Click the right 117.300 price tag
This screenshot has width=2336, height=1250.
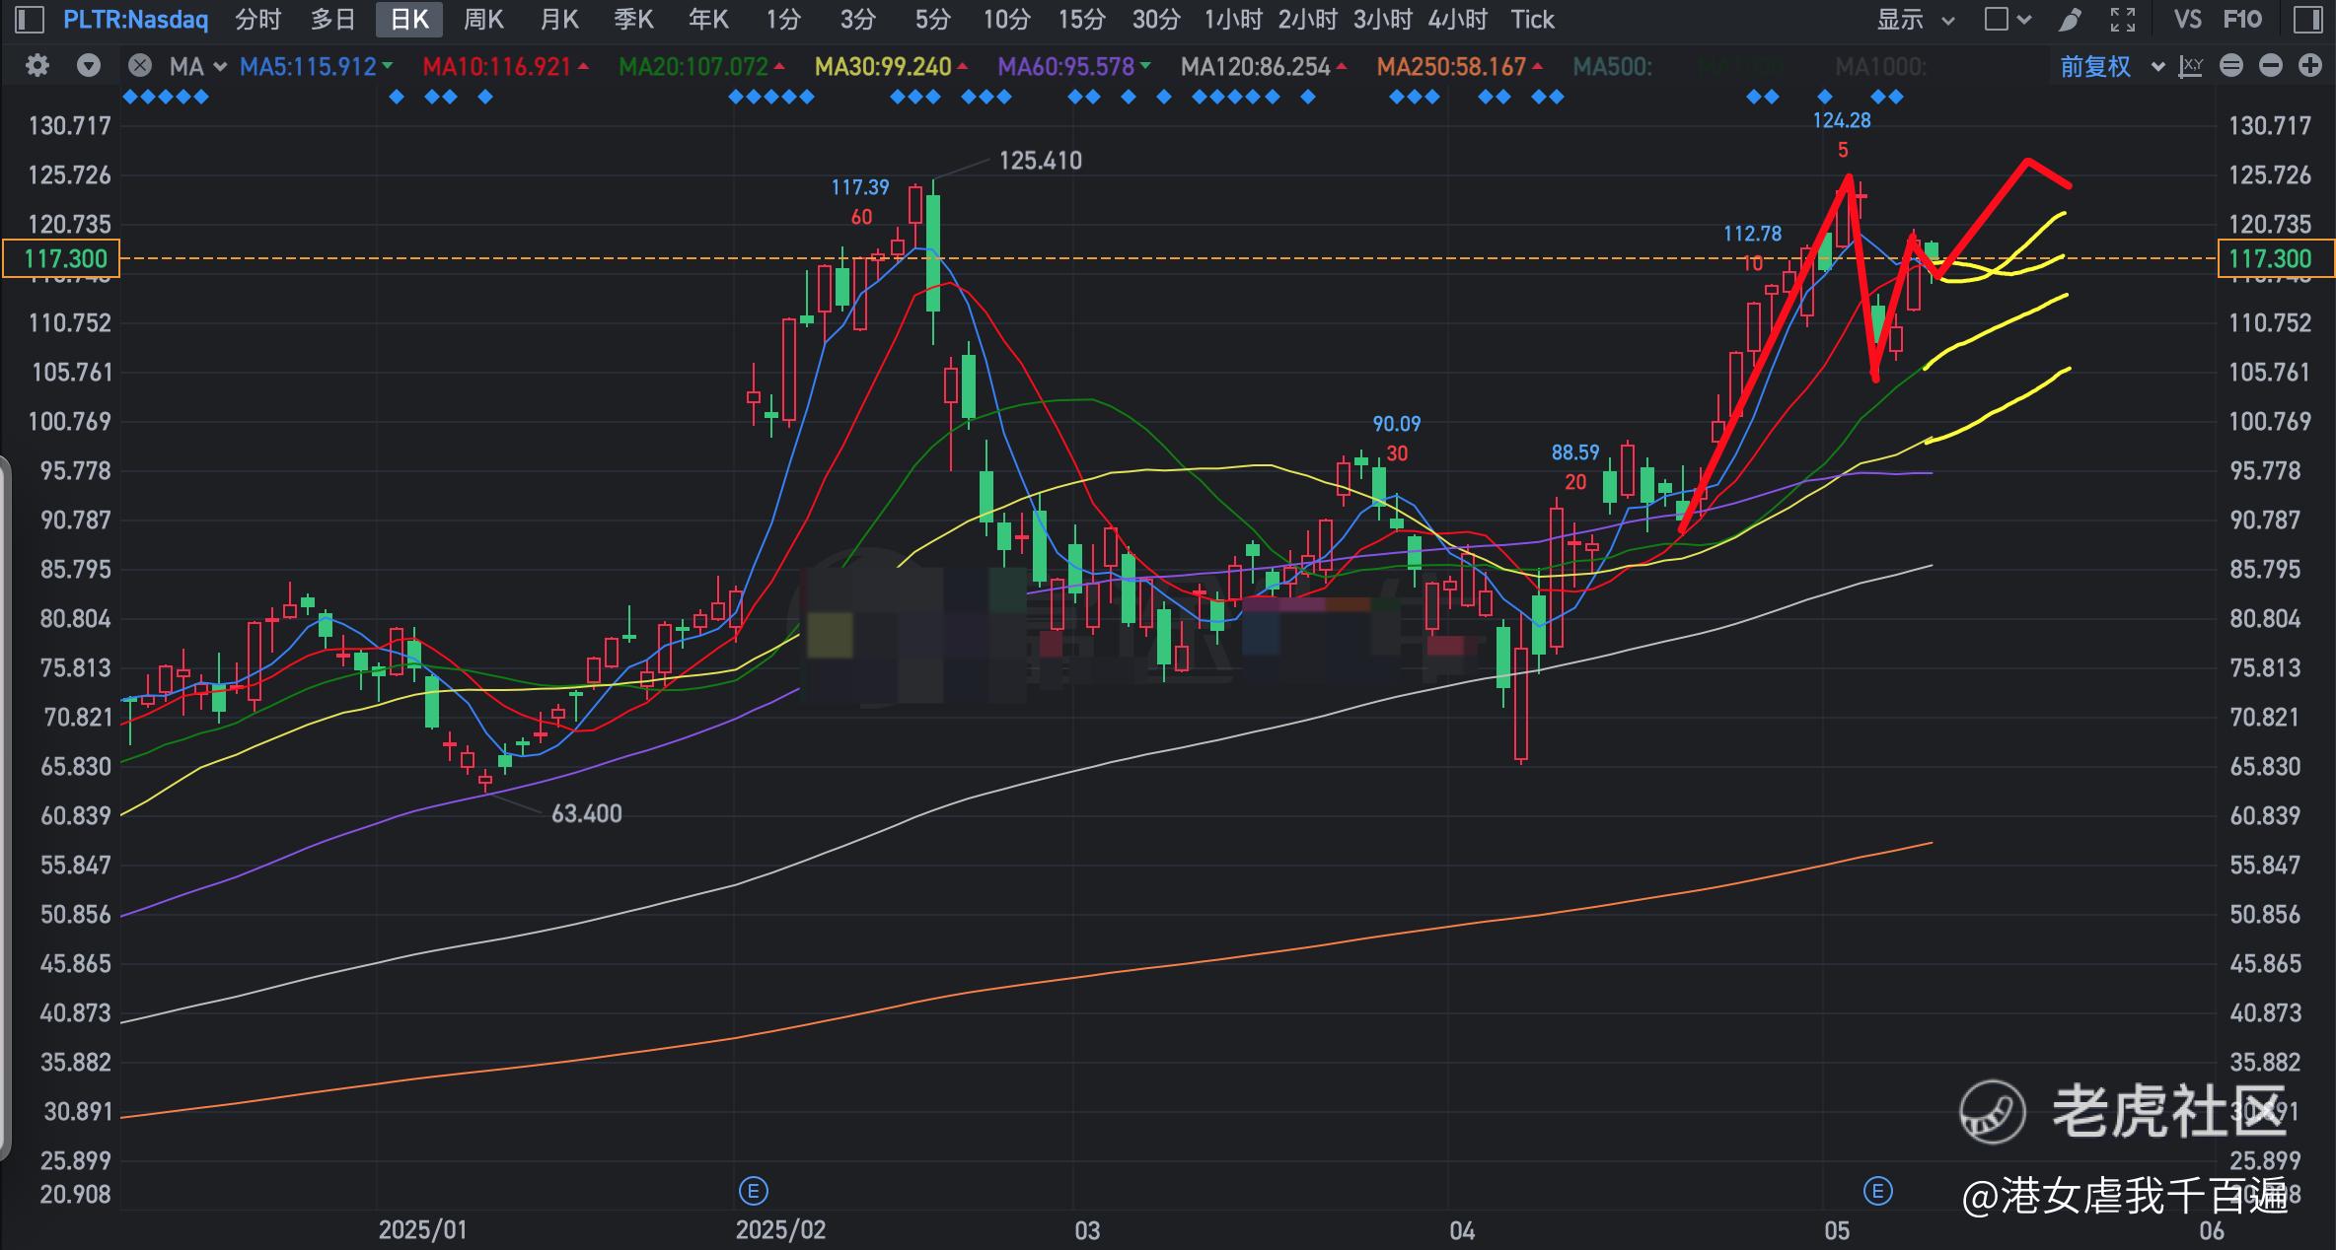[x=2276, y=258]
